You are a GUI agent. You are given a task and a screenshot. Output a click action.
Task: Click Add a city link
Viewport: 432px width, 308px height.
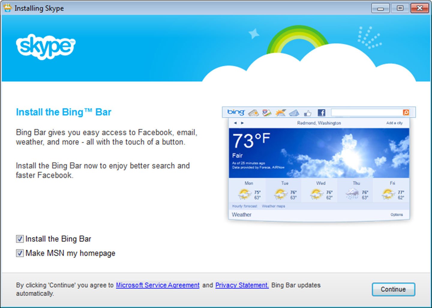coord(394,123)
